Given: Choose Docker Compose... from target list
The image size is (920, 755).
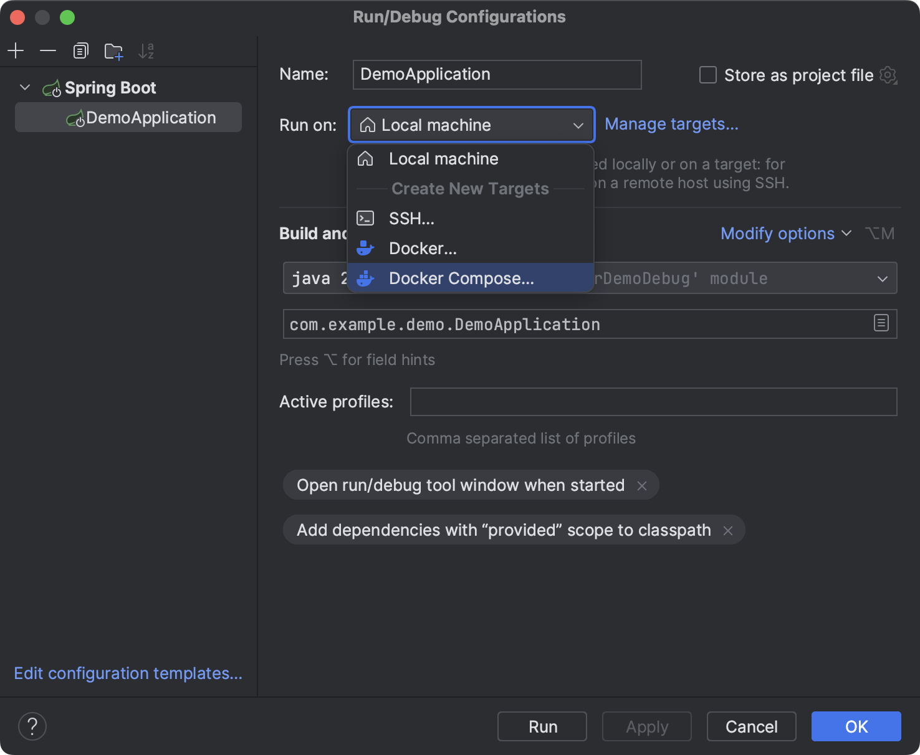Looking at the screenshot, I should 461,278.
